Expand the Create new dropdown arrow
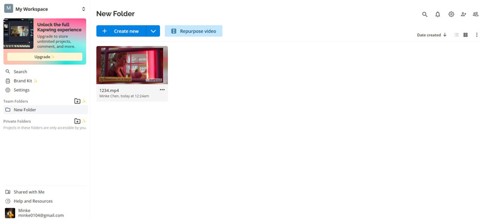Image resolution: width=485 pixels, height=219 pixels. 153,31
